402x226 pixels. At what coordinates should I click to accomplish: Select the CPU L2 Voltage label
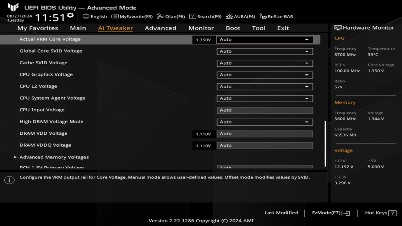(38, 86)
